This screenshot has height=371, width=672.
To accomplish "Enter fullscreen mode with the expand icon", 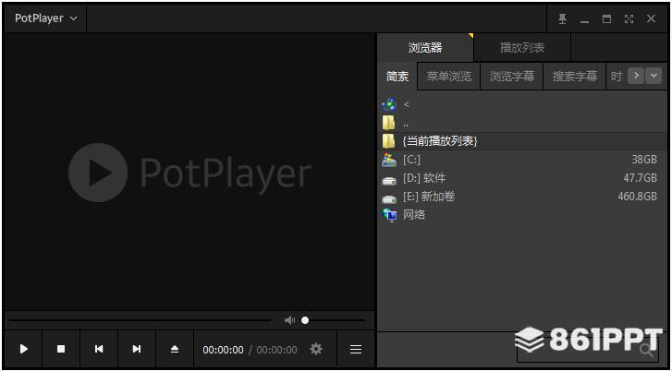I will [629, 18].
